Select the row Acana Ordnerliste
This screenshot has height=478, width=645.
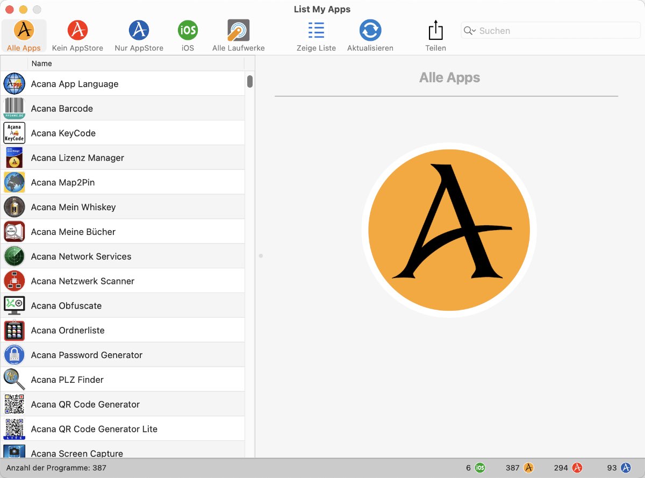(123, 330)
